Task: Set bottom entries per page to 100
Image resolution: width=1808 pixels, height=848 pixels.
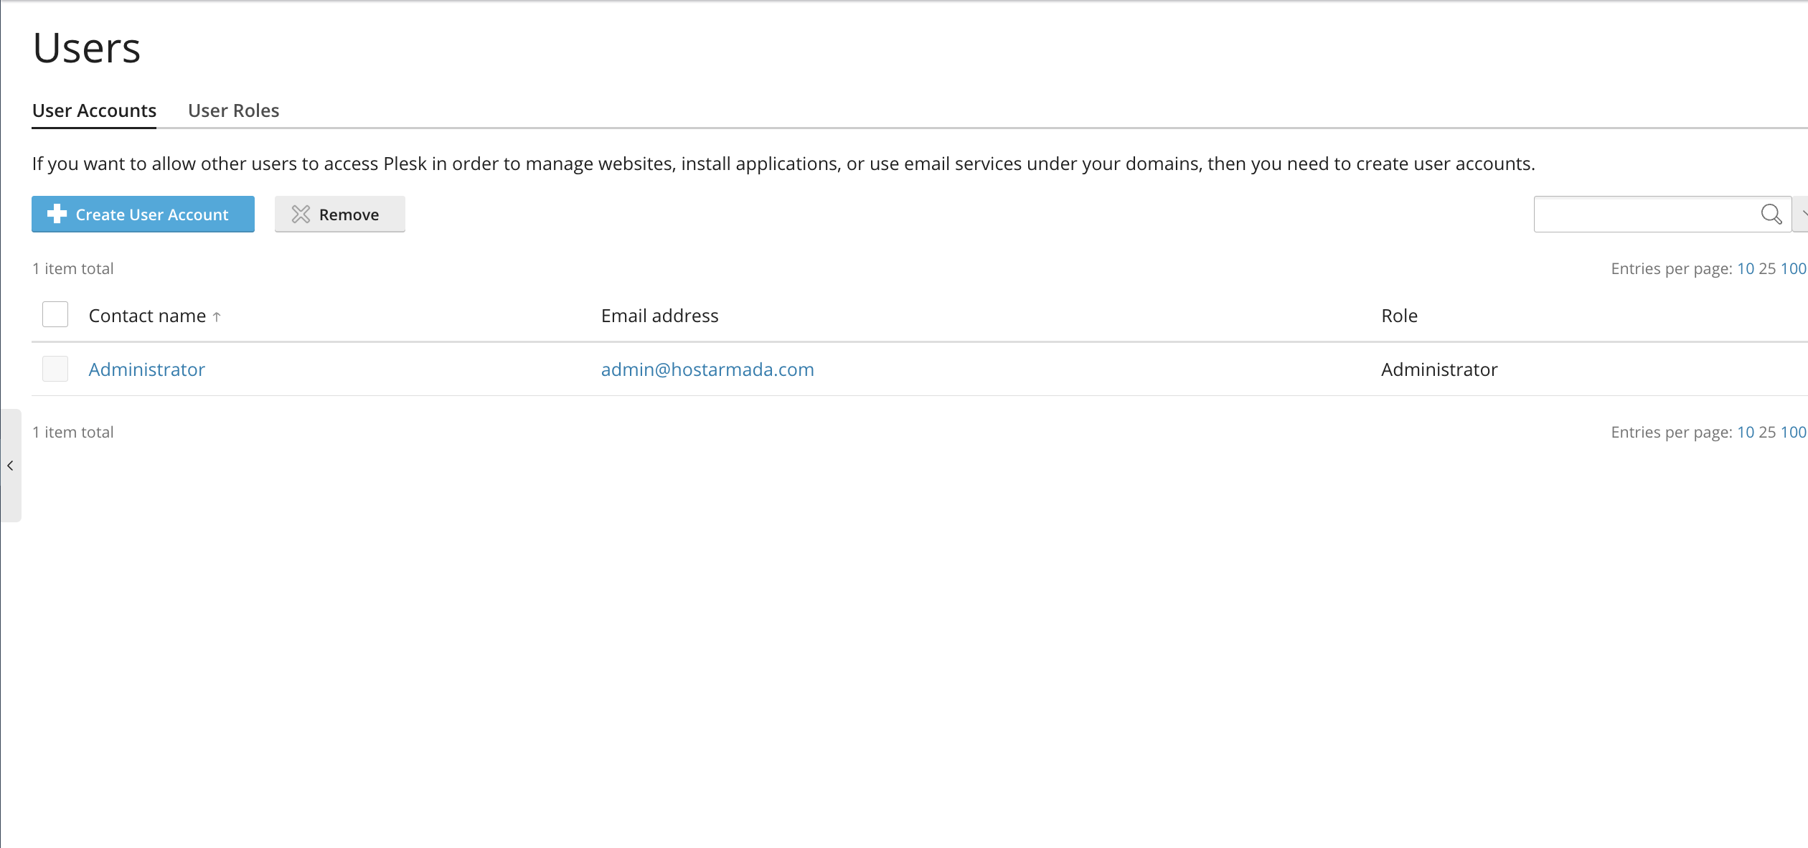Action: click(x=1793, y=432)
